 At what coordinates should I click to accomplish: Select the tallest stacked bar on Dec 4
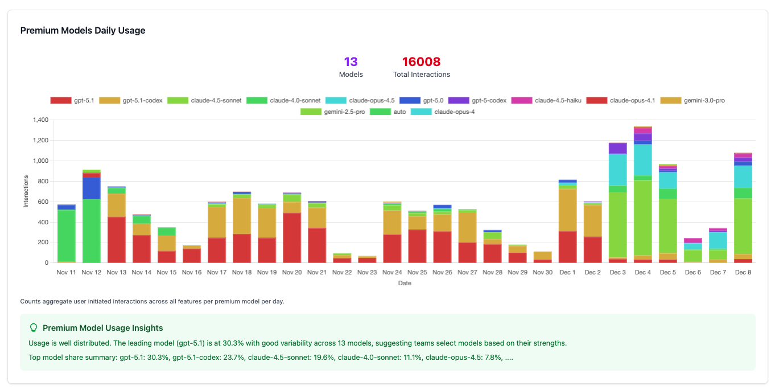click(642, 194)
